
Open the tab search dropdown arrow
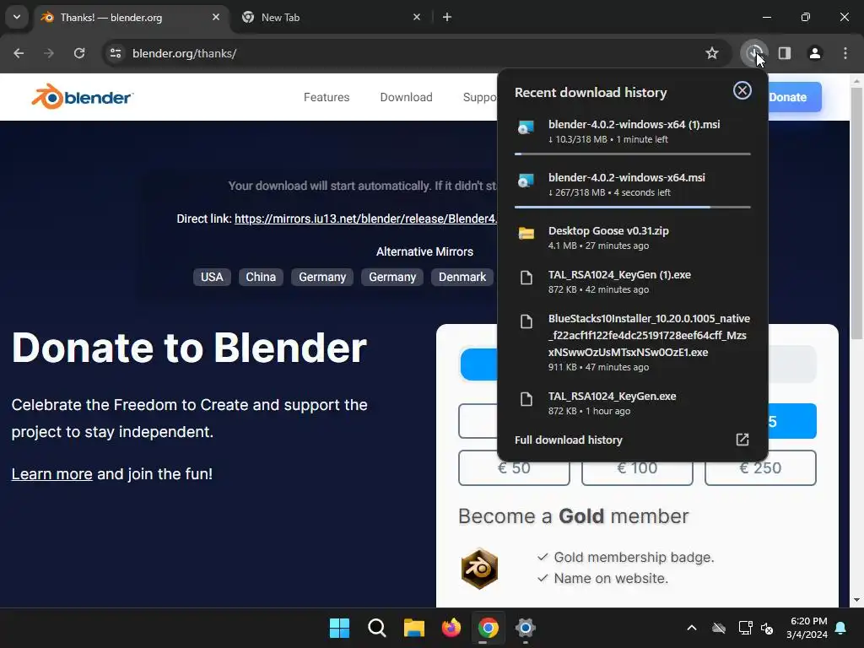(x=17, y=17)
